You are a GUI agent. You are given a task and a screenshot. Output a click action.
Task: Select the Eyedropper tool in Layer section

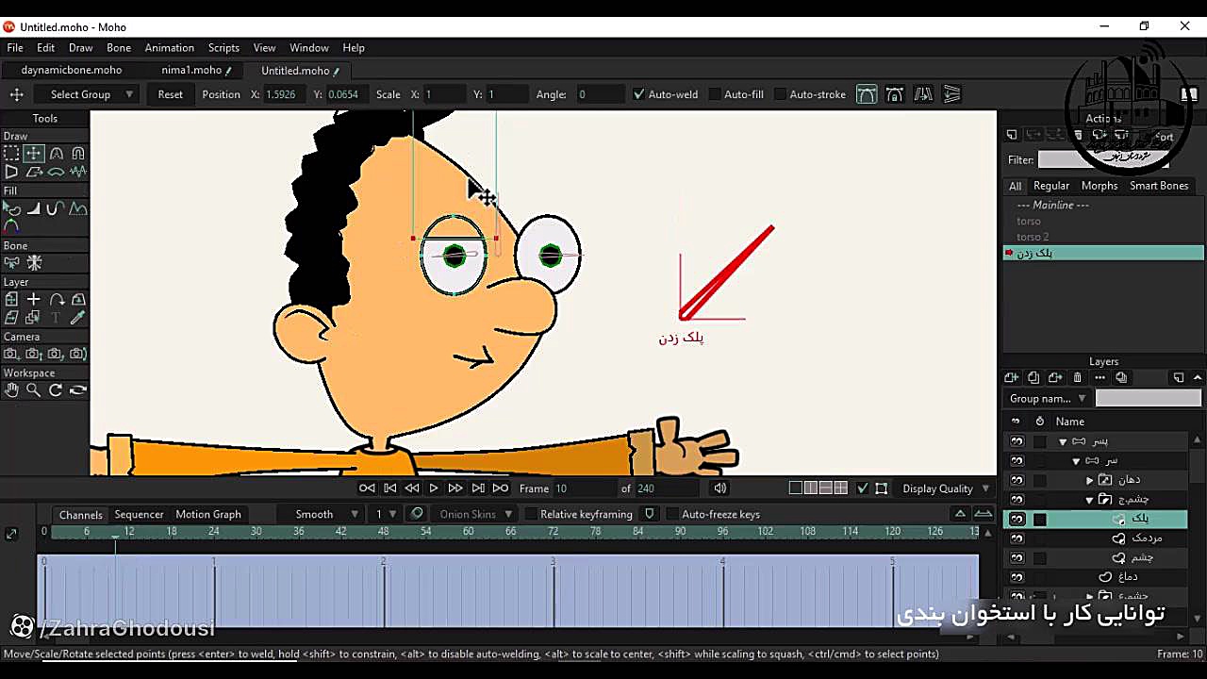point(78,318)
